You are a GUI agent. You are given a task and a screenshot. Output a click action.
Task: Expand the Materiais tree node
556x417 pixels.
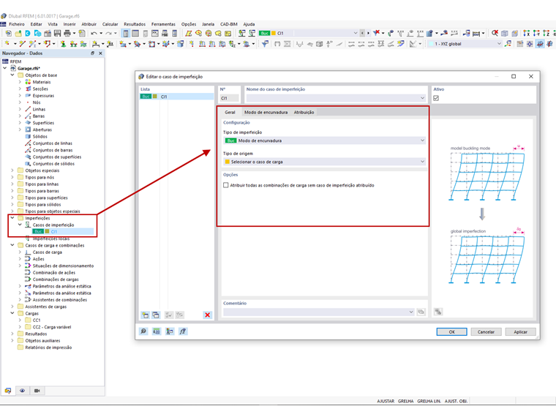click(x=20, y=82)
